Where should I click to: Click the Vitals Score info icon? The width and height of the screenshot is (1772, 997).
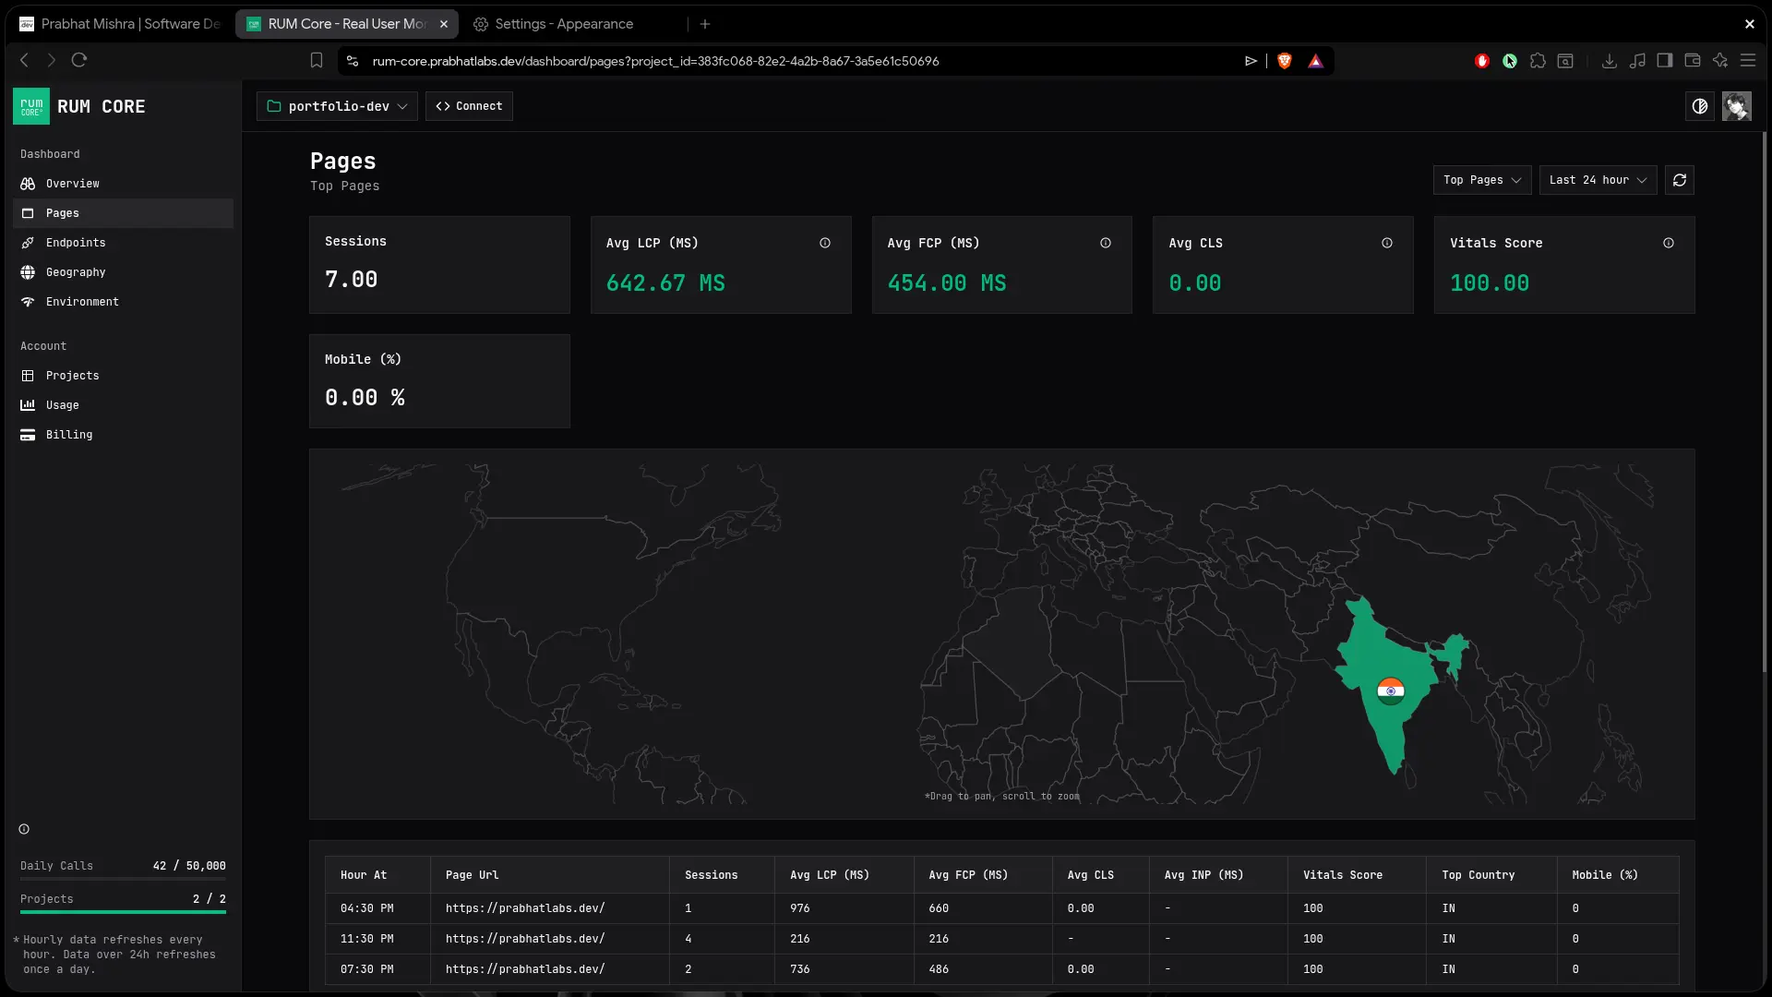click(1669, 243)
